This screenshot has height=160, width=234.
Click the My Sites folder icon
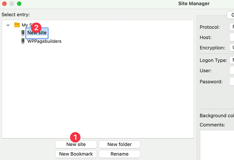[17, 25]
